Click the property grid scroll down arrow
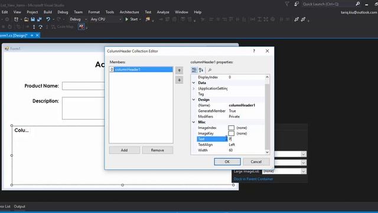 (267, 152)
